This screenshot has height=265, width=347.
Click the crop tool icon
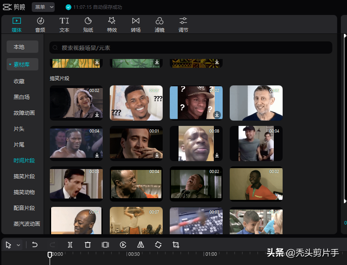click(176, 245)
